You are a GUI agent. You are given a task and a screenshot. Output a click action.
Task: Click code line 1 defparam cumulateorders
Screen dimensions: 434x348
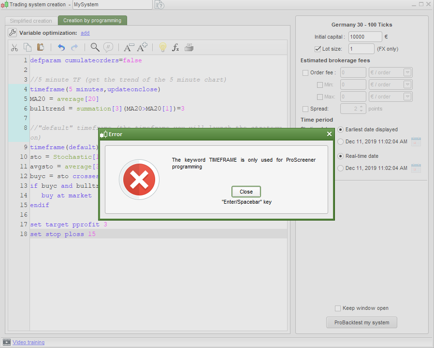tap(86, 60)
